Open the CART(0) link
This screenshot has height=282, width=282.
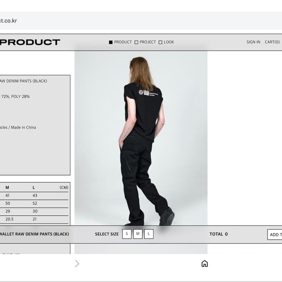tap(272, 42)
